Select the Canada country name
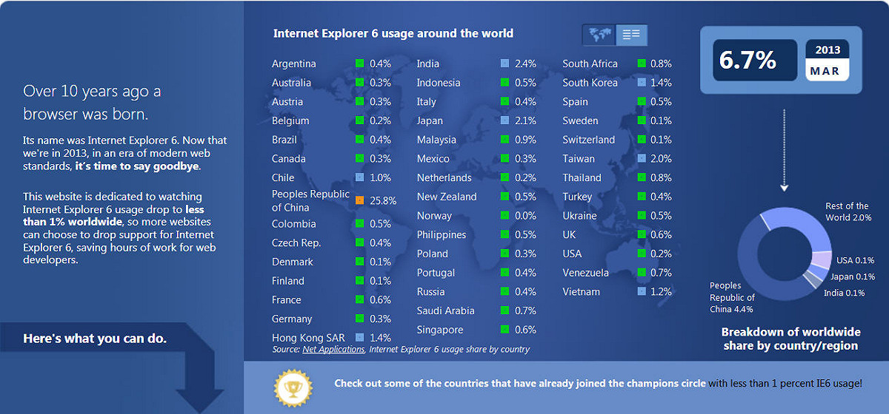The height and width of the screenshot is (414, 889). coord(289,159)
